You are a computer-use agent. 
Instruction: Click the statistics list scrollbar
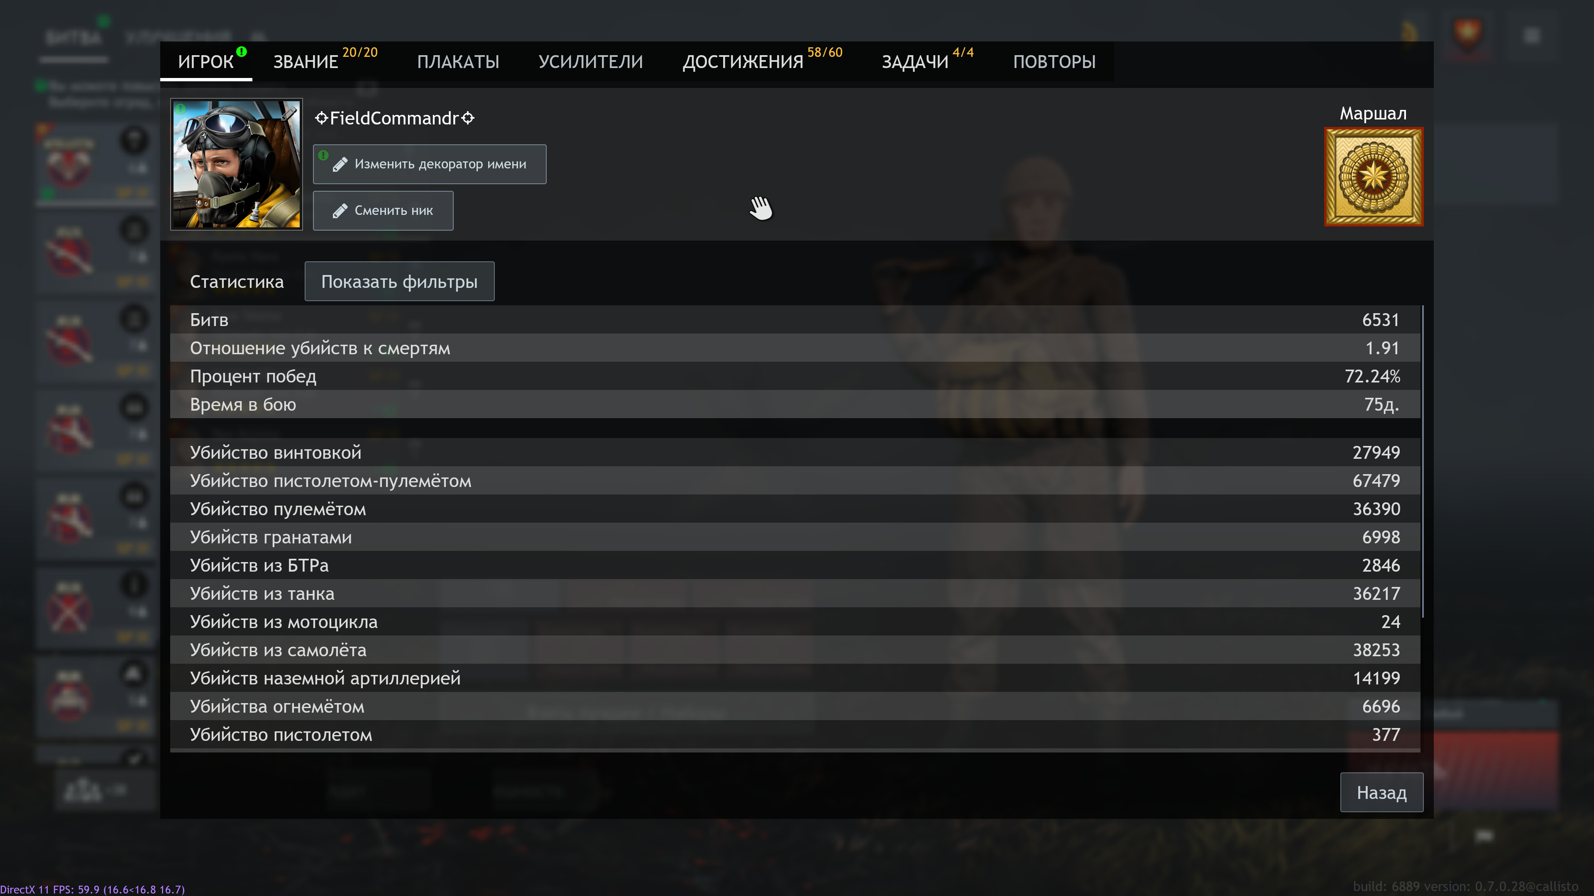tap(1423, 461)
